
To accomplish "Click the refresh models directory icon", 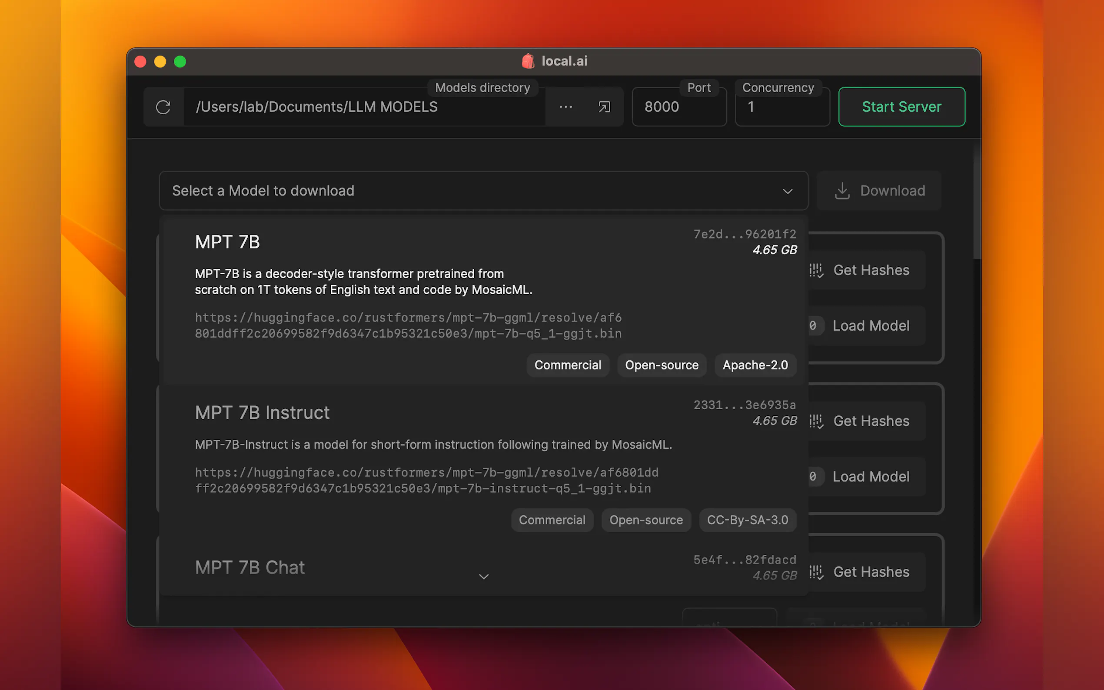I will [163, 107].
